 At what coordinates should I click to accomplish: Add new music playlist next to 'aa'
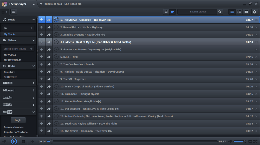[31, 28]
